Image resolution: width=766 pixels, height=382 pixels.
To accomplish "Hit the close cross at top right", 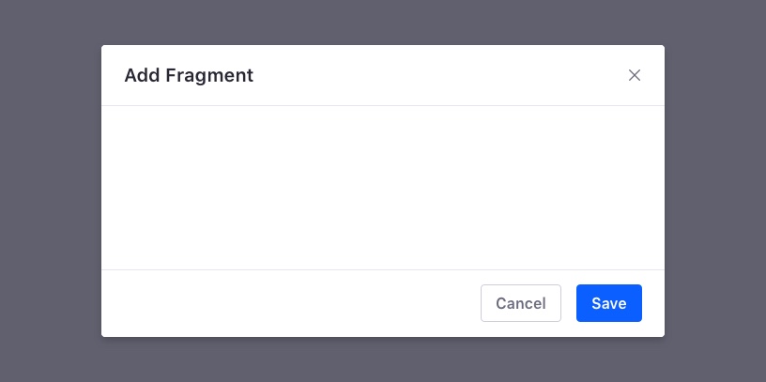I will (635, 75).
